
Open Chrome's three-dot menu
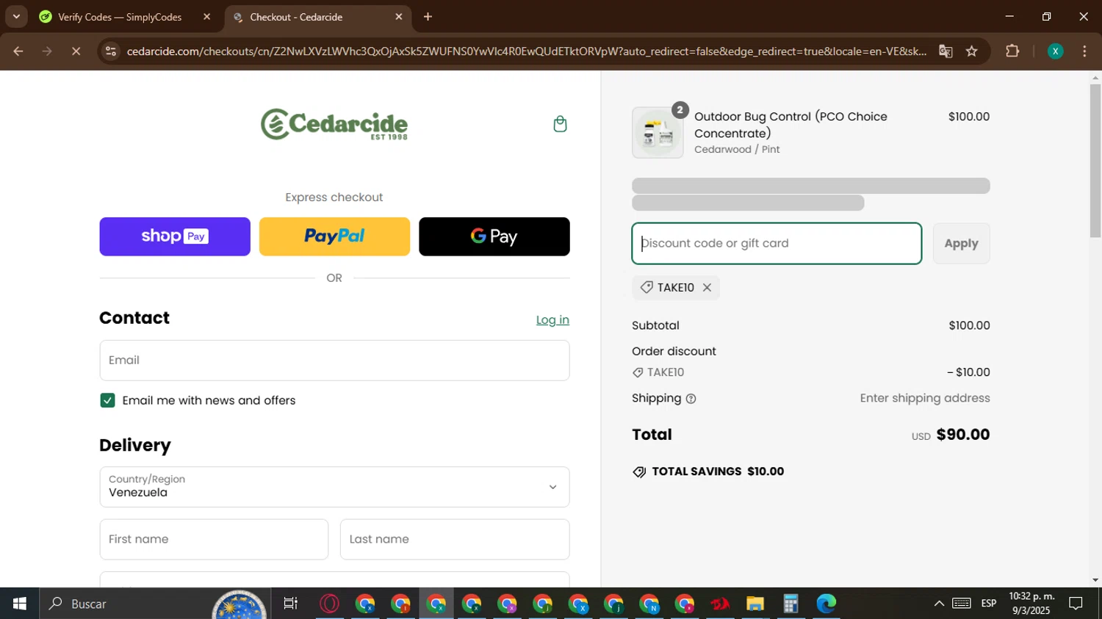pyautogui.click(x=1084, y=51)
